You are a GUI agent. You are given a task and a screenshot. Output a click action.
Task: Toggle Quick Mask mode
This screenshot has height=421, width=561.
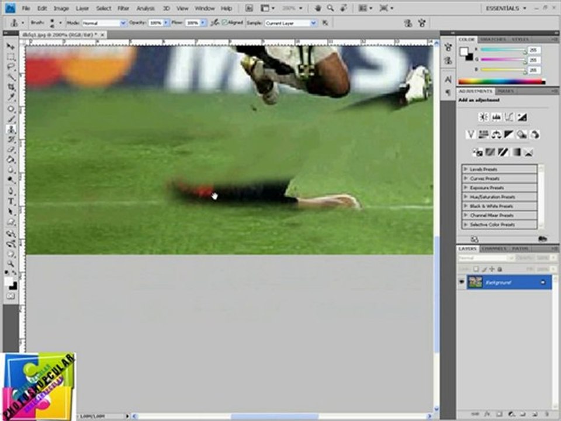coord(11,296)
